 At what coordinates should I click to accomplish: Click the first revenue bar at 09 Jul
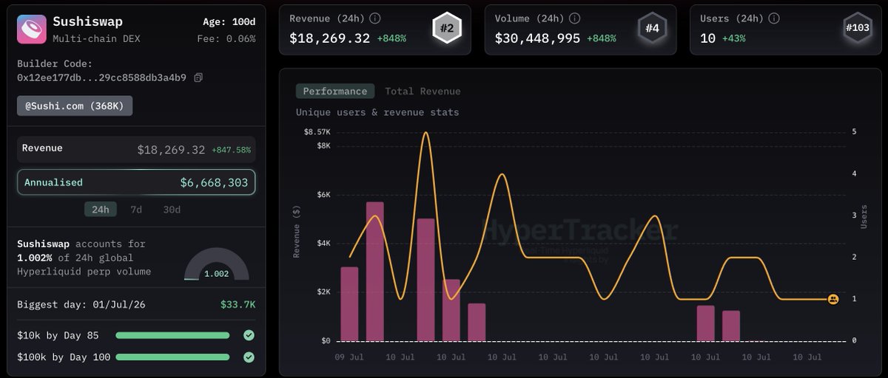click(x=349, y=303)
